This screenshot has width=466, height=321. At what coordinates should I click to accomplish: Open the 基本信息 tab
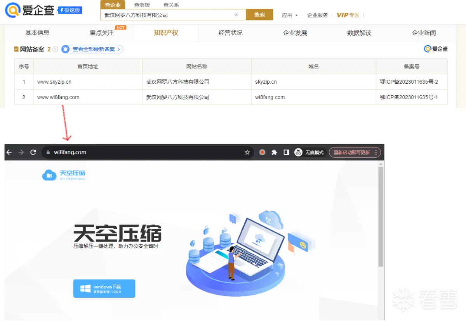(x=37, y=33)
